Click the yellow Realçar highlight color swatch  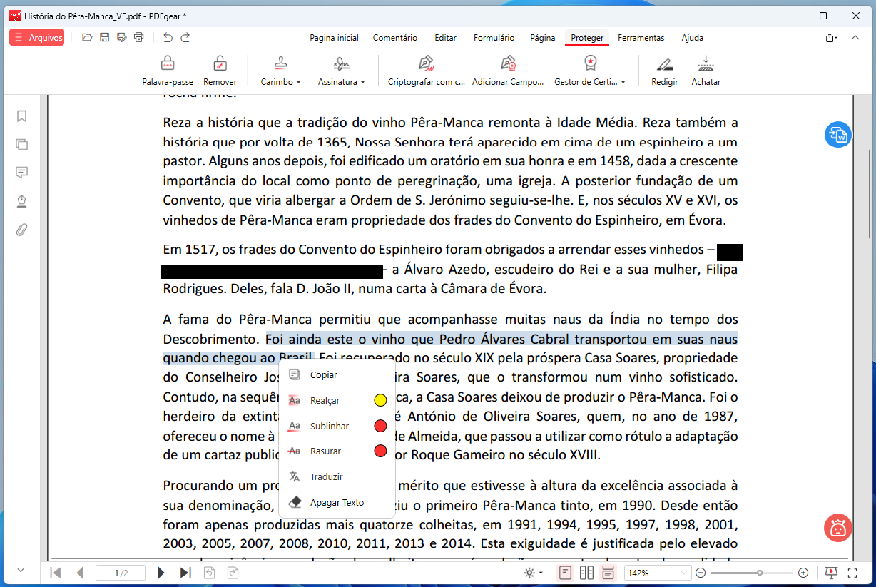(380, 401)
